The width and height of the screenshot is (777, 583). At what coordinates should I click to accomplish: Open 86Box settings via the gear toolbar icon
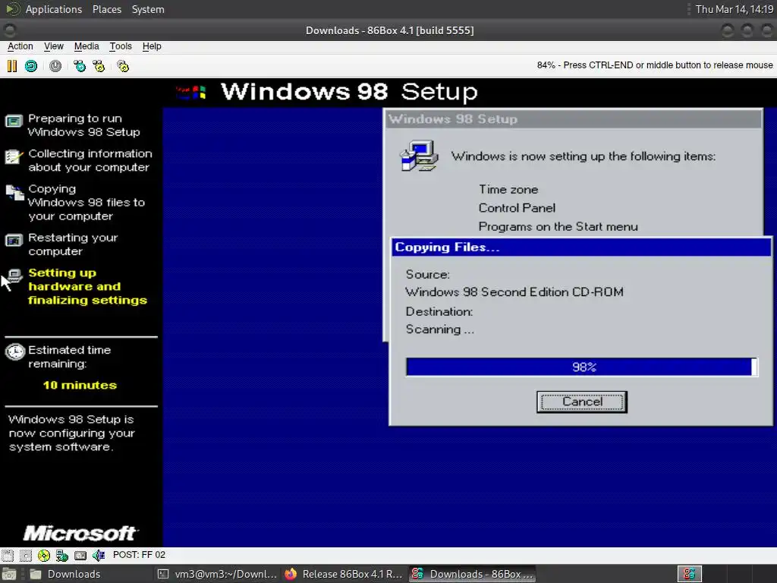[123, 66]
